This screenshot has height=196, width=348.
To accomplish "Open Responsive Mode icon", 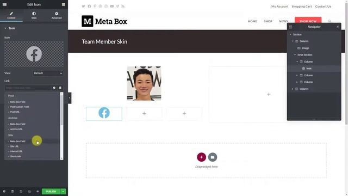I will [29, 191].
